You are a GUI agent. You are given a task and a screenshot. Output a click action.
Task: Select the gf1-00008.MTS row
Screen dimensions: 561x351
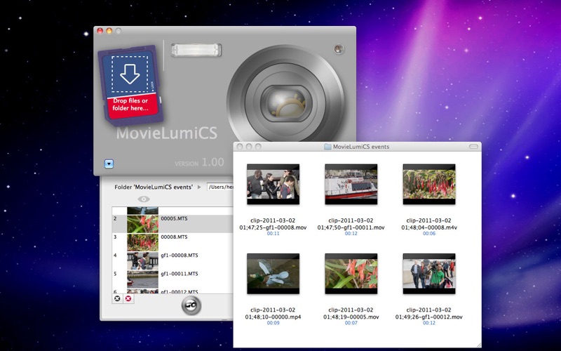click(x=173, y=260)
